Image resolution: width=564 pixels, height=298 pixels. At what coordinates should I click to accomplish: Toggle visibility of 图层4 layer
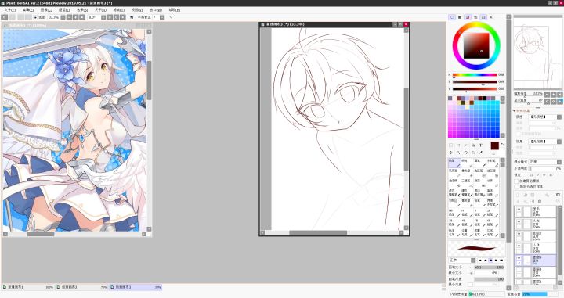point(519,258)
